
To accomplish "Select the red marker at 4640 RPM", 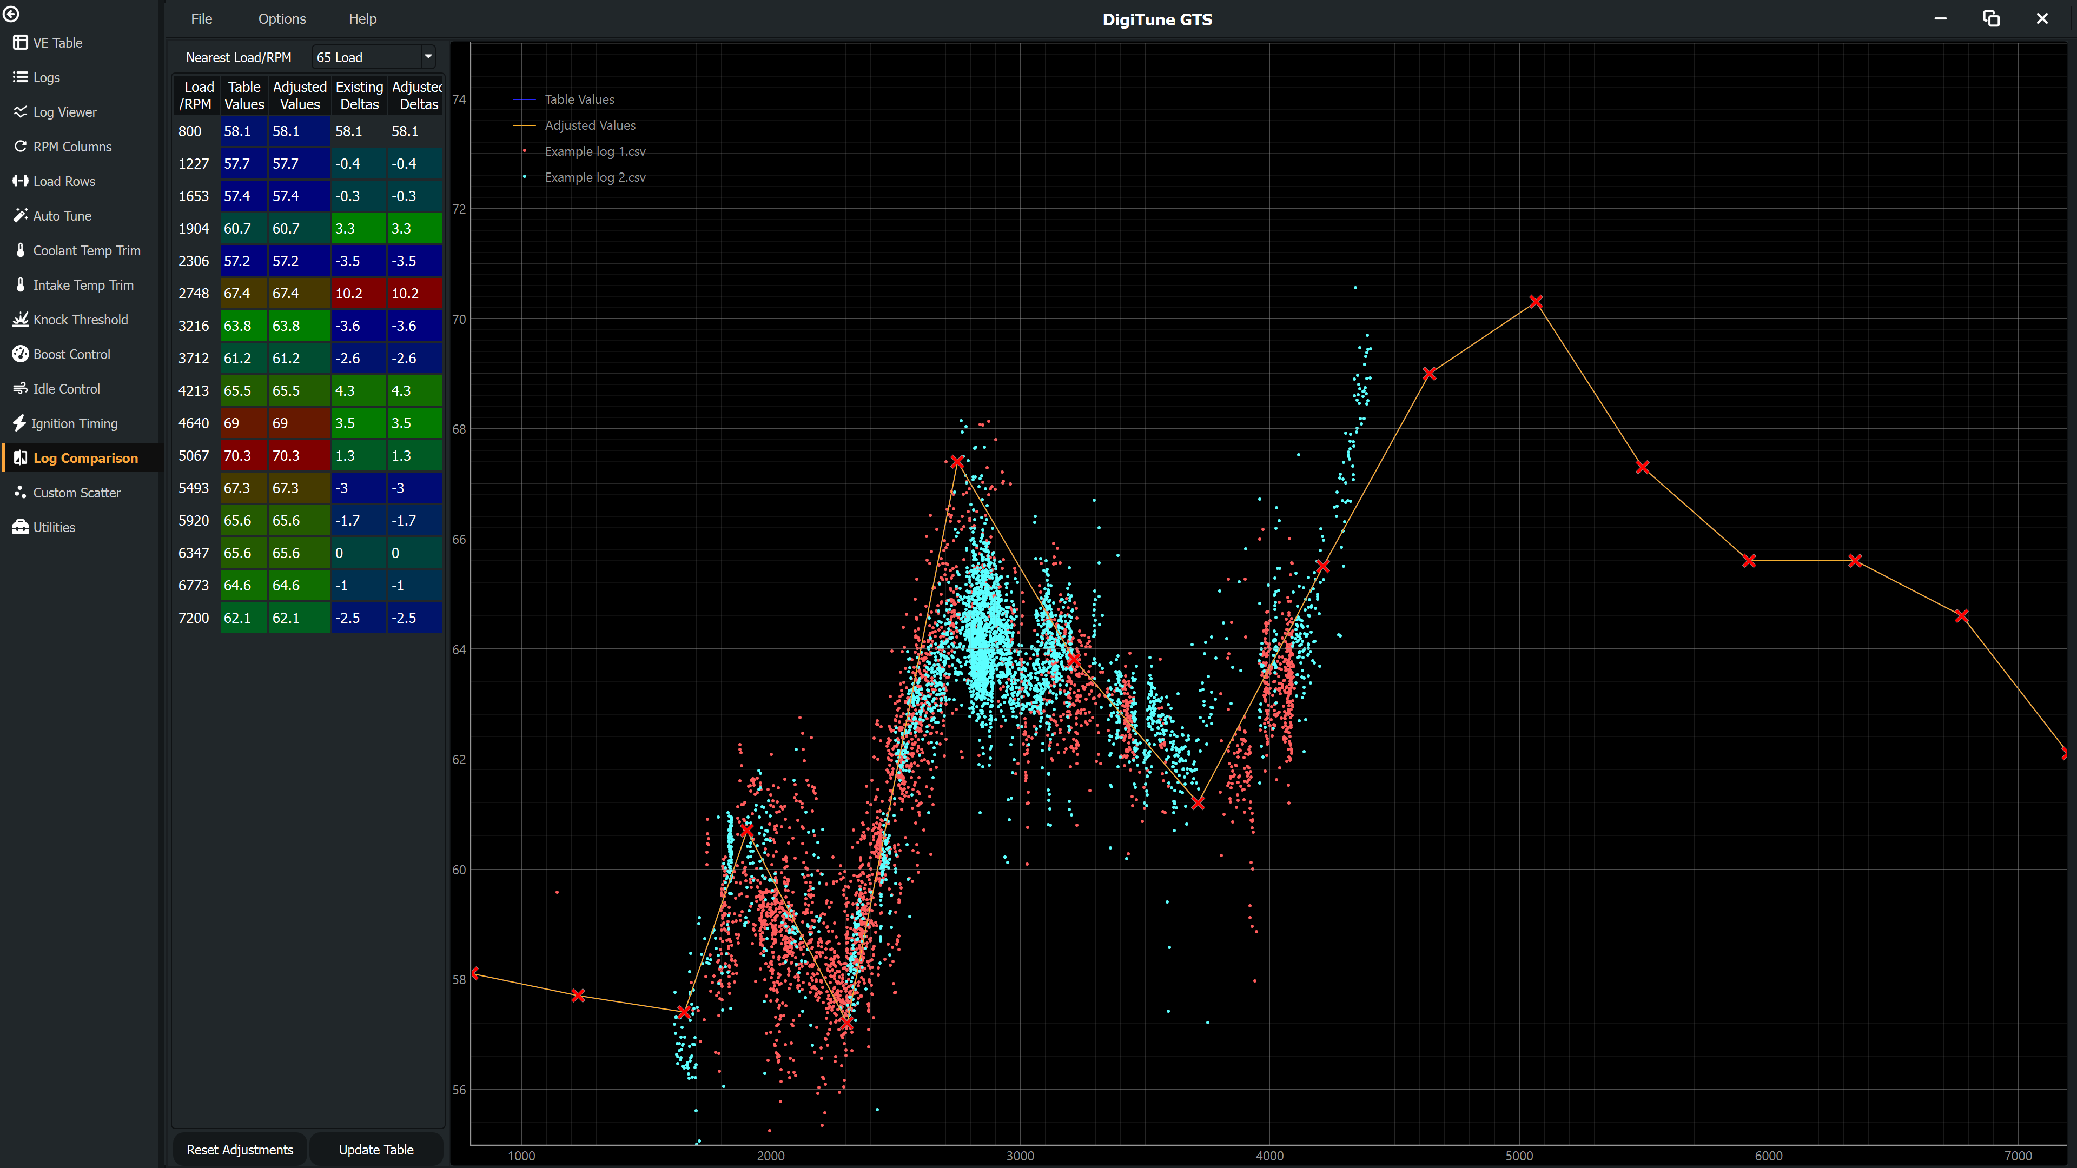I will (1430, 374).
